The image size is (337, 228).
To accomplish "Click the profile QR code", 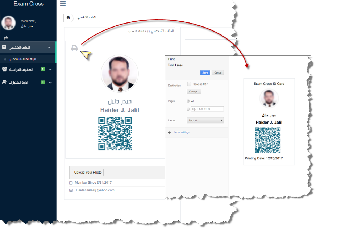I will coord(115,133).
